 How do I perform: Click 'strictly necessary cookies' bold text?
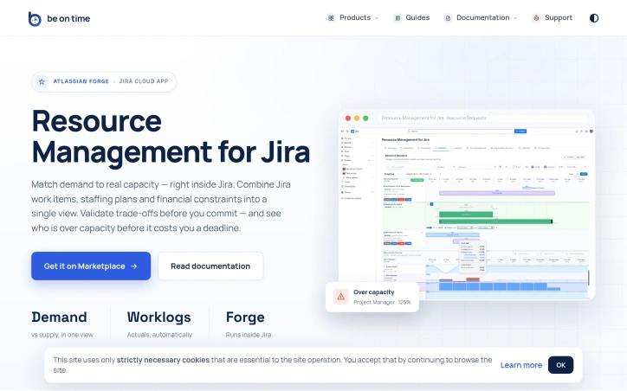pos(163,360)
